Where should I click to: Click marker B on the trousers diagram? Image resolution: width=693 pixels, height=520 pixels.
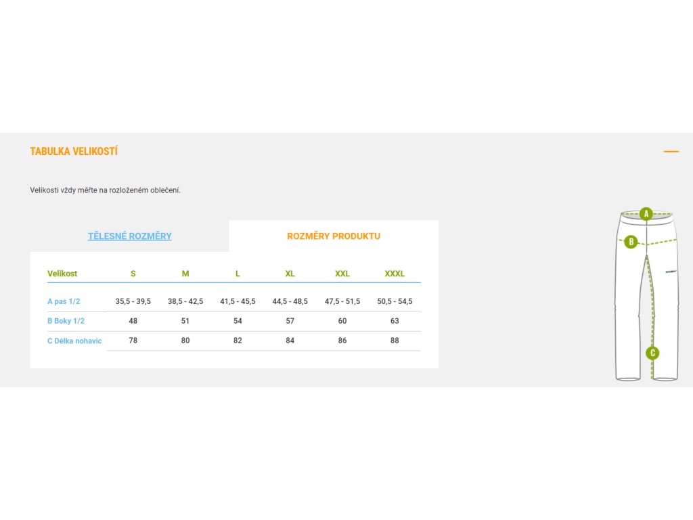coord(631,242)
